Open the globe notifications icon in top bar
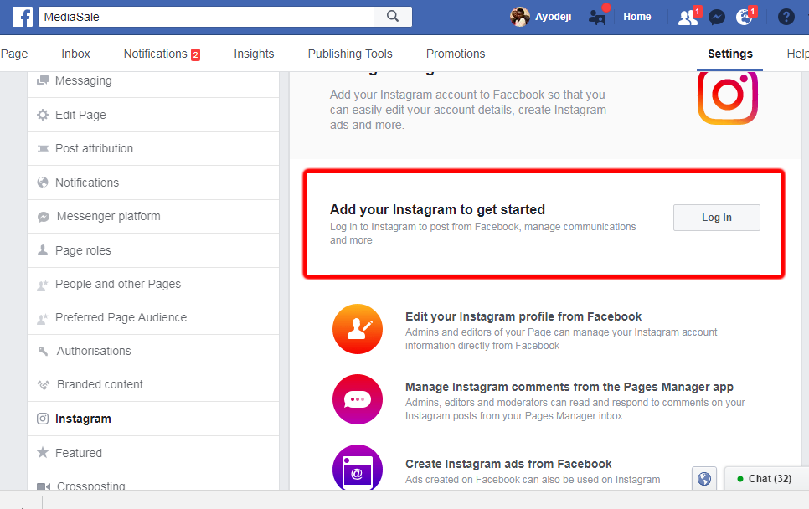 pos(744,17)
